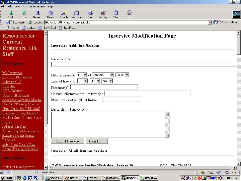The image size is (241, 181).
Task: Open the RealPlayer personal toolbar item
Action: coord(67,28)
